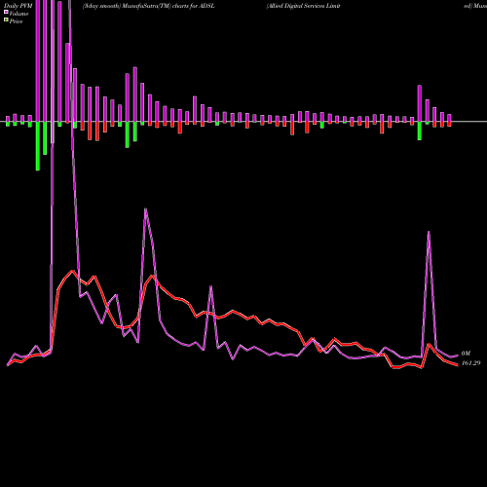Click the '(Allied Digital Services Limit' title text
This screenshot has width=487, height=487.
pos(303,6)
